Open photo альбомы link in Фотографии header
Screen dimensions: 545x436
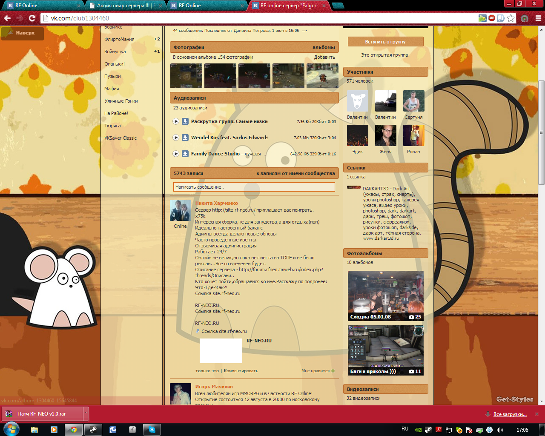(x=324, y=47)
